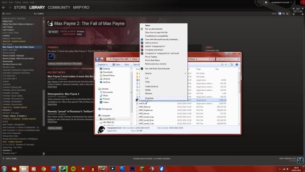Open Chrome from the taskbar
This screenshot has height=172, width=305.
point(43,169)
